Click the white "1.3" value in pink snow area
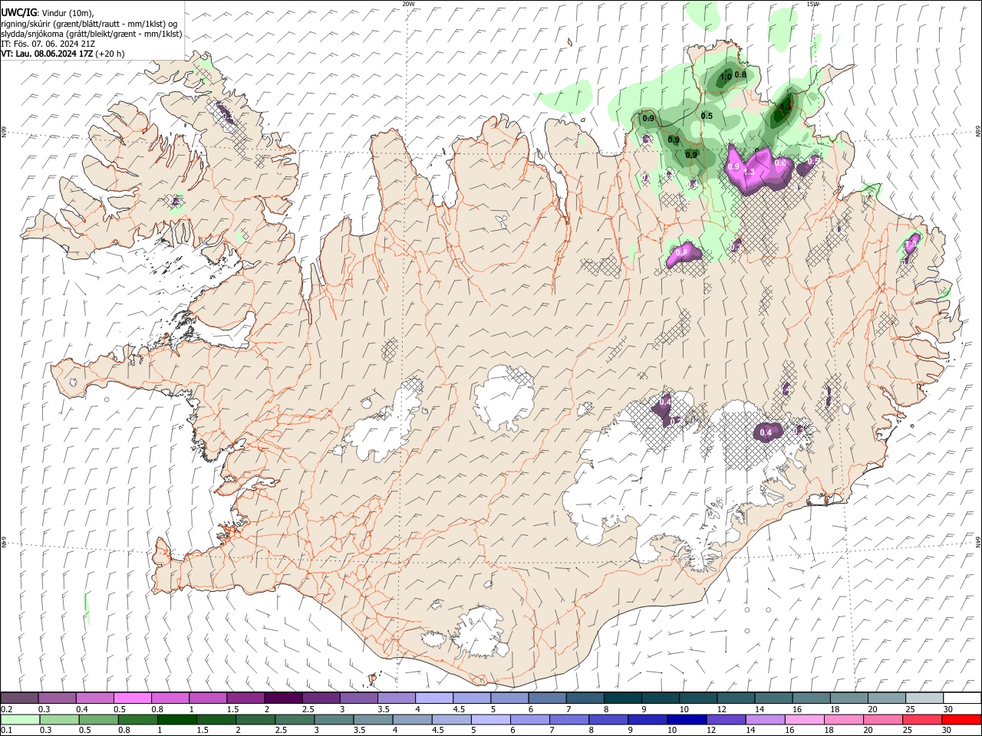Image resolution: width=982 pixels, height=736 pixels. (750, 173)
